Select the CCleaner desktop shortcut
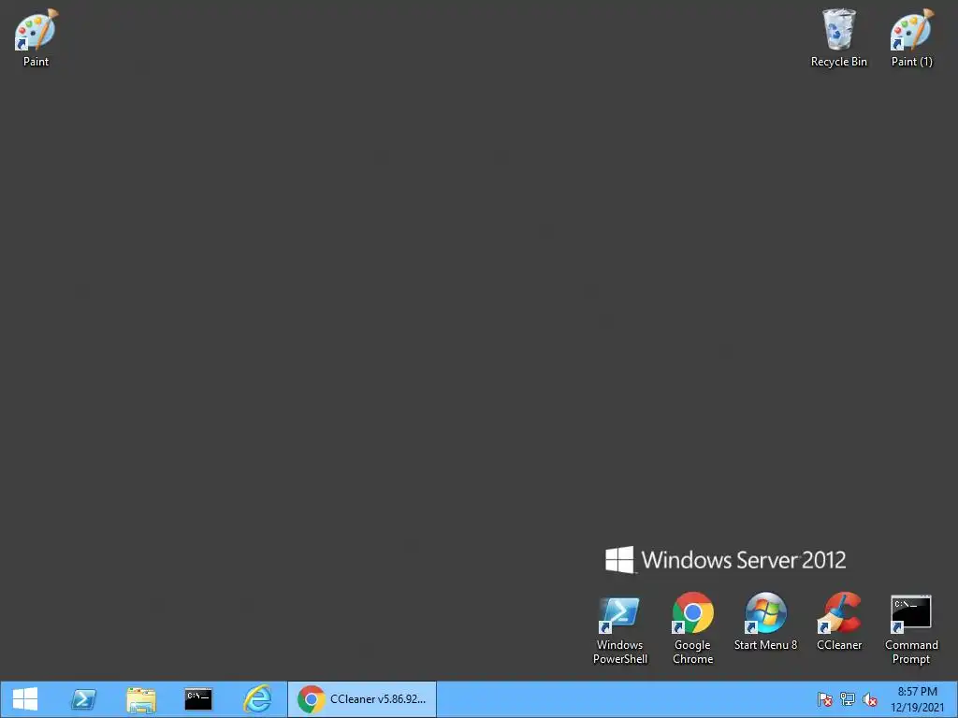 [839, 622]
